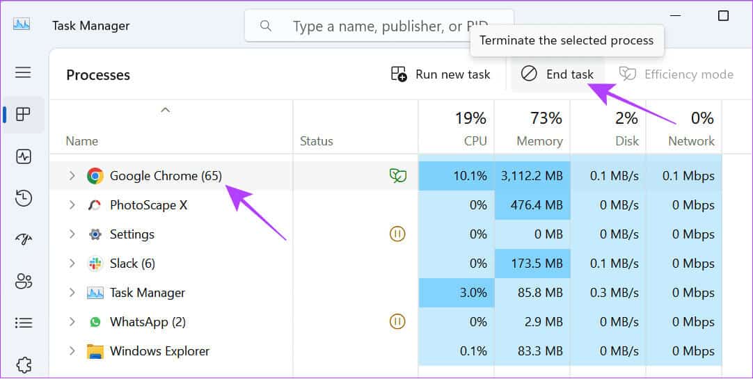Click the Windows Explorer folder icon

[x=95, y=351]
